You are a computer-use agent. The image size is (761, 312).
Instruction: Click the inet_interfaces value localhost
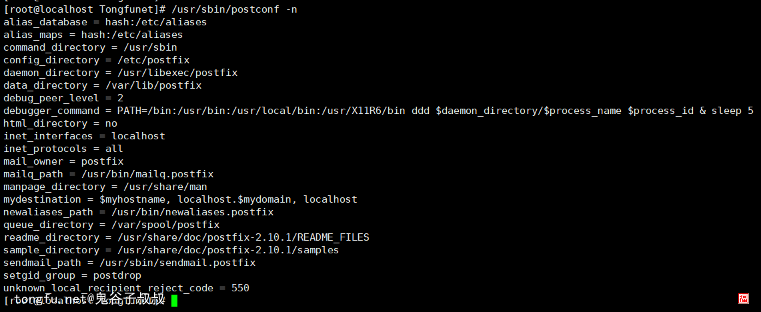(x=138, y=135)
